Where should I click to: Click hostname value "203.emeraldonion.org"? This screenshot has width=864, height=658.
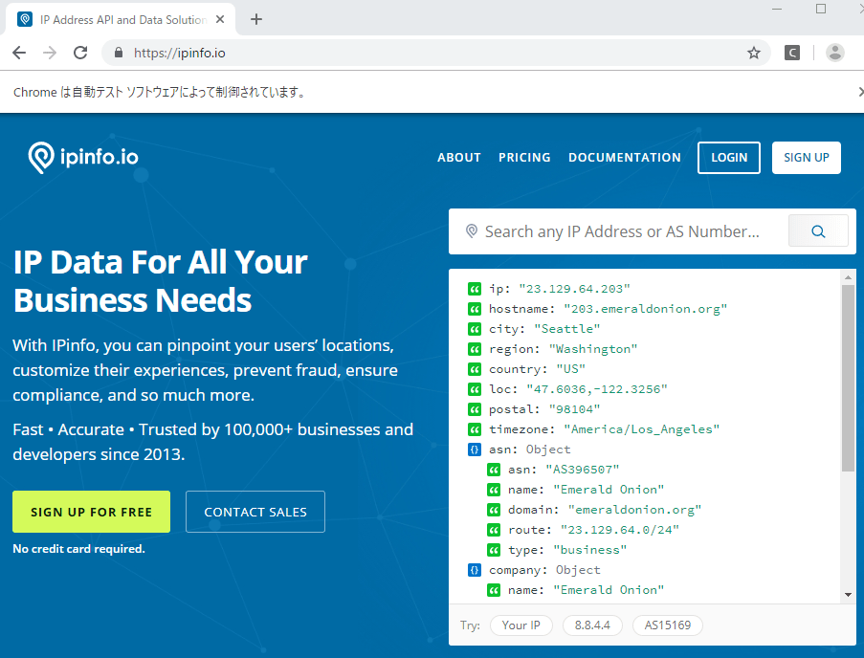point(645,309)
